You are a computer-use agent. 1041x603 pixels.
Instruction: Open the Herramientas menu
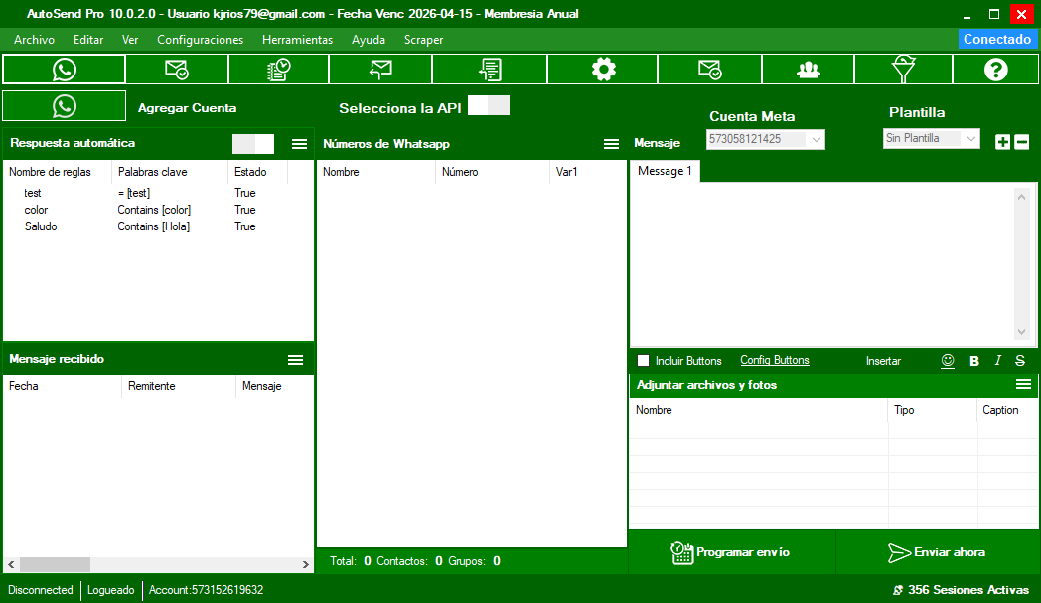(297, 40)
